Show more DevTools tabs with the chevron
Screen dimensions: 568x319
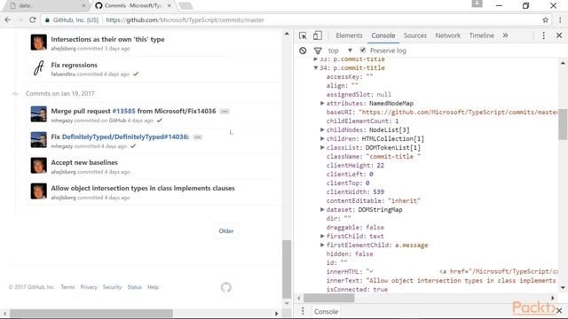[x=505, y=35]
